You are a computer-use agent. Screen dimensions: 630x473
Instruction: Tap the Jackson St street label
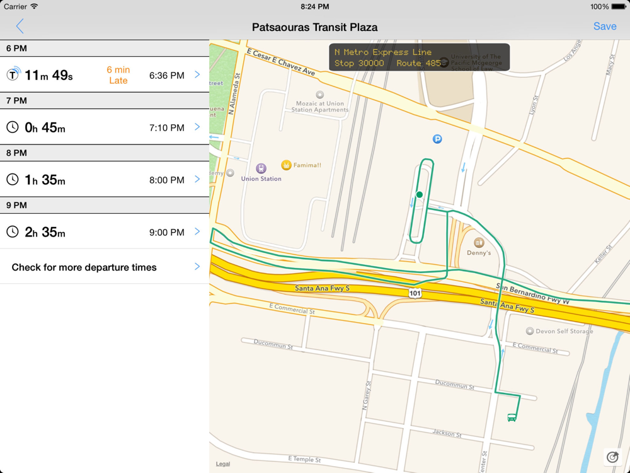coord(447,433)
